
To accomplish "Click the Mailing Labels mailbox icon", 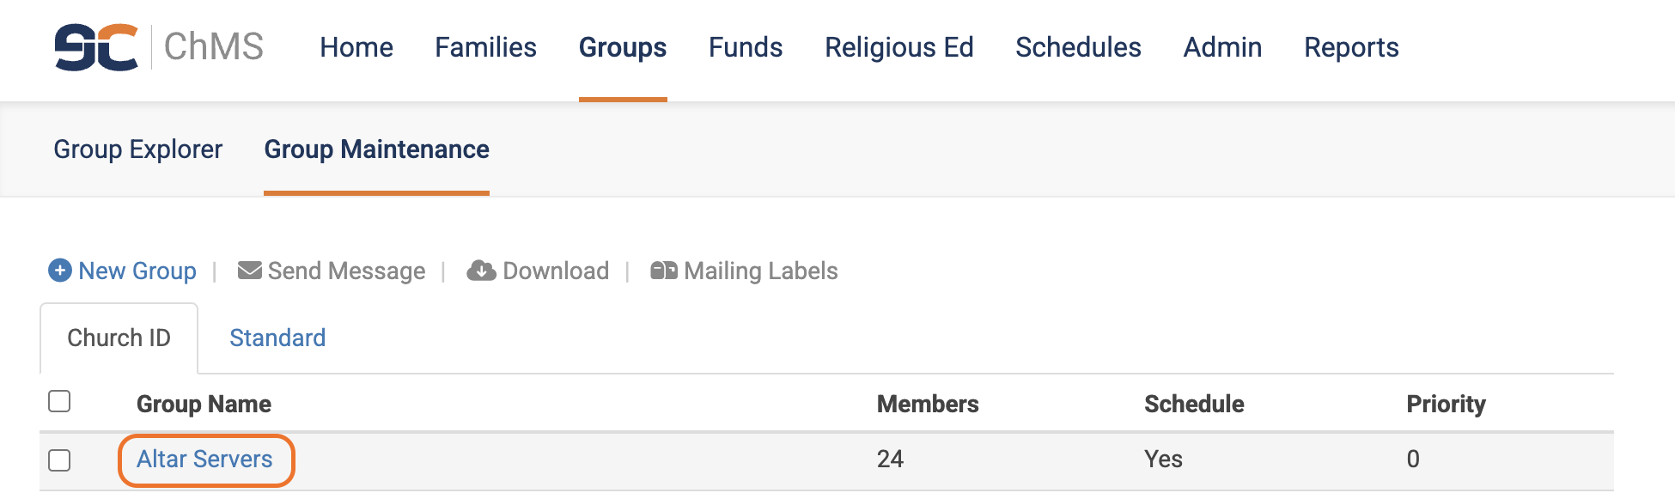I will coord(664,271).
